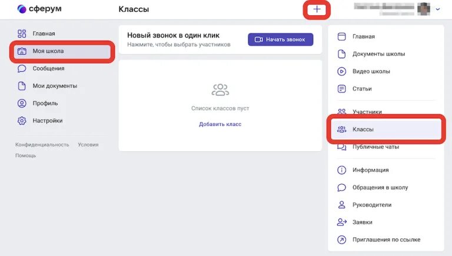This screenshot has width=452, height=256.
Task: Click the Заявки person-arrow icon
Action: 341,222
